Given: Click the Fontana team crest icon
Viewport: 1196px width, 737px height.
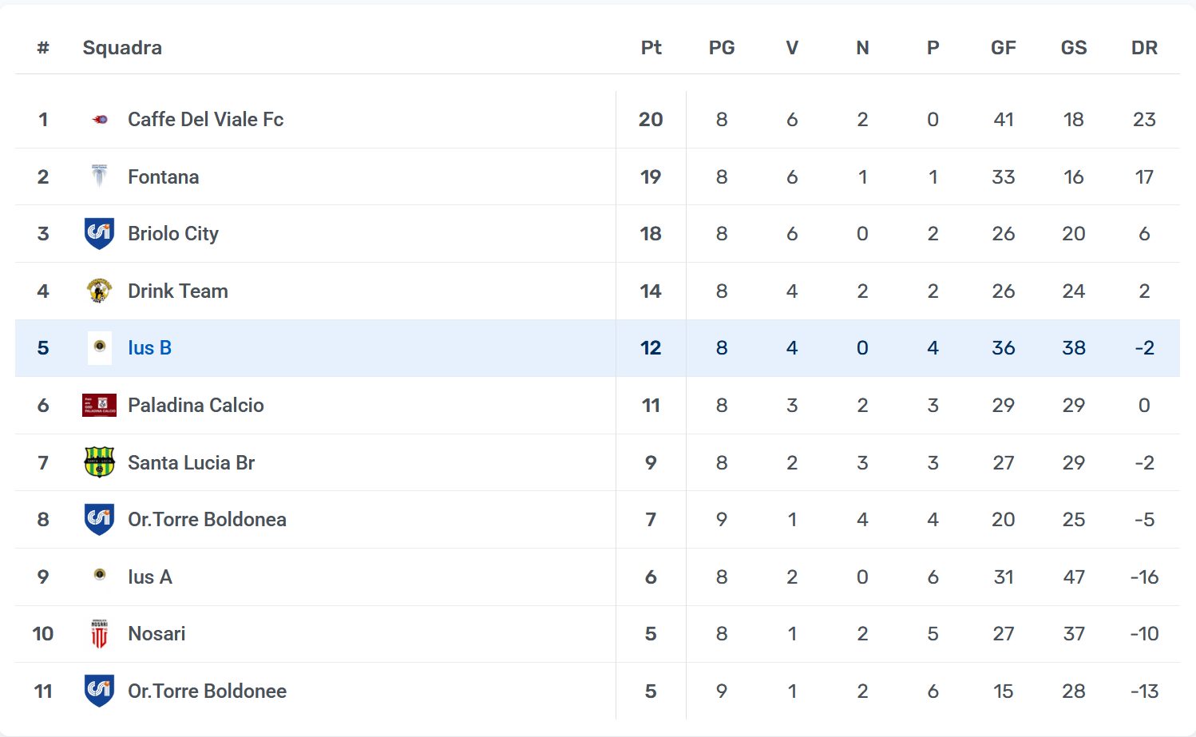Looking at the screenshot, I should (x=100, y=176).
